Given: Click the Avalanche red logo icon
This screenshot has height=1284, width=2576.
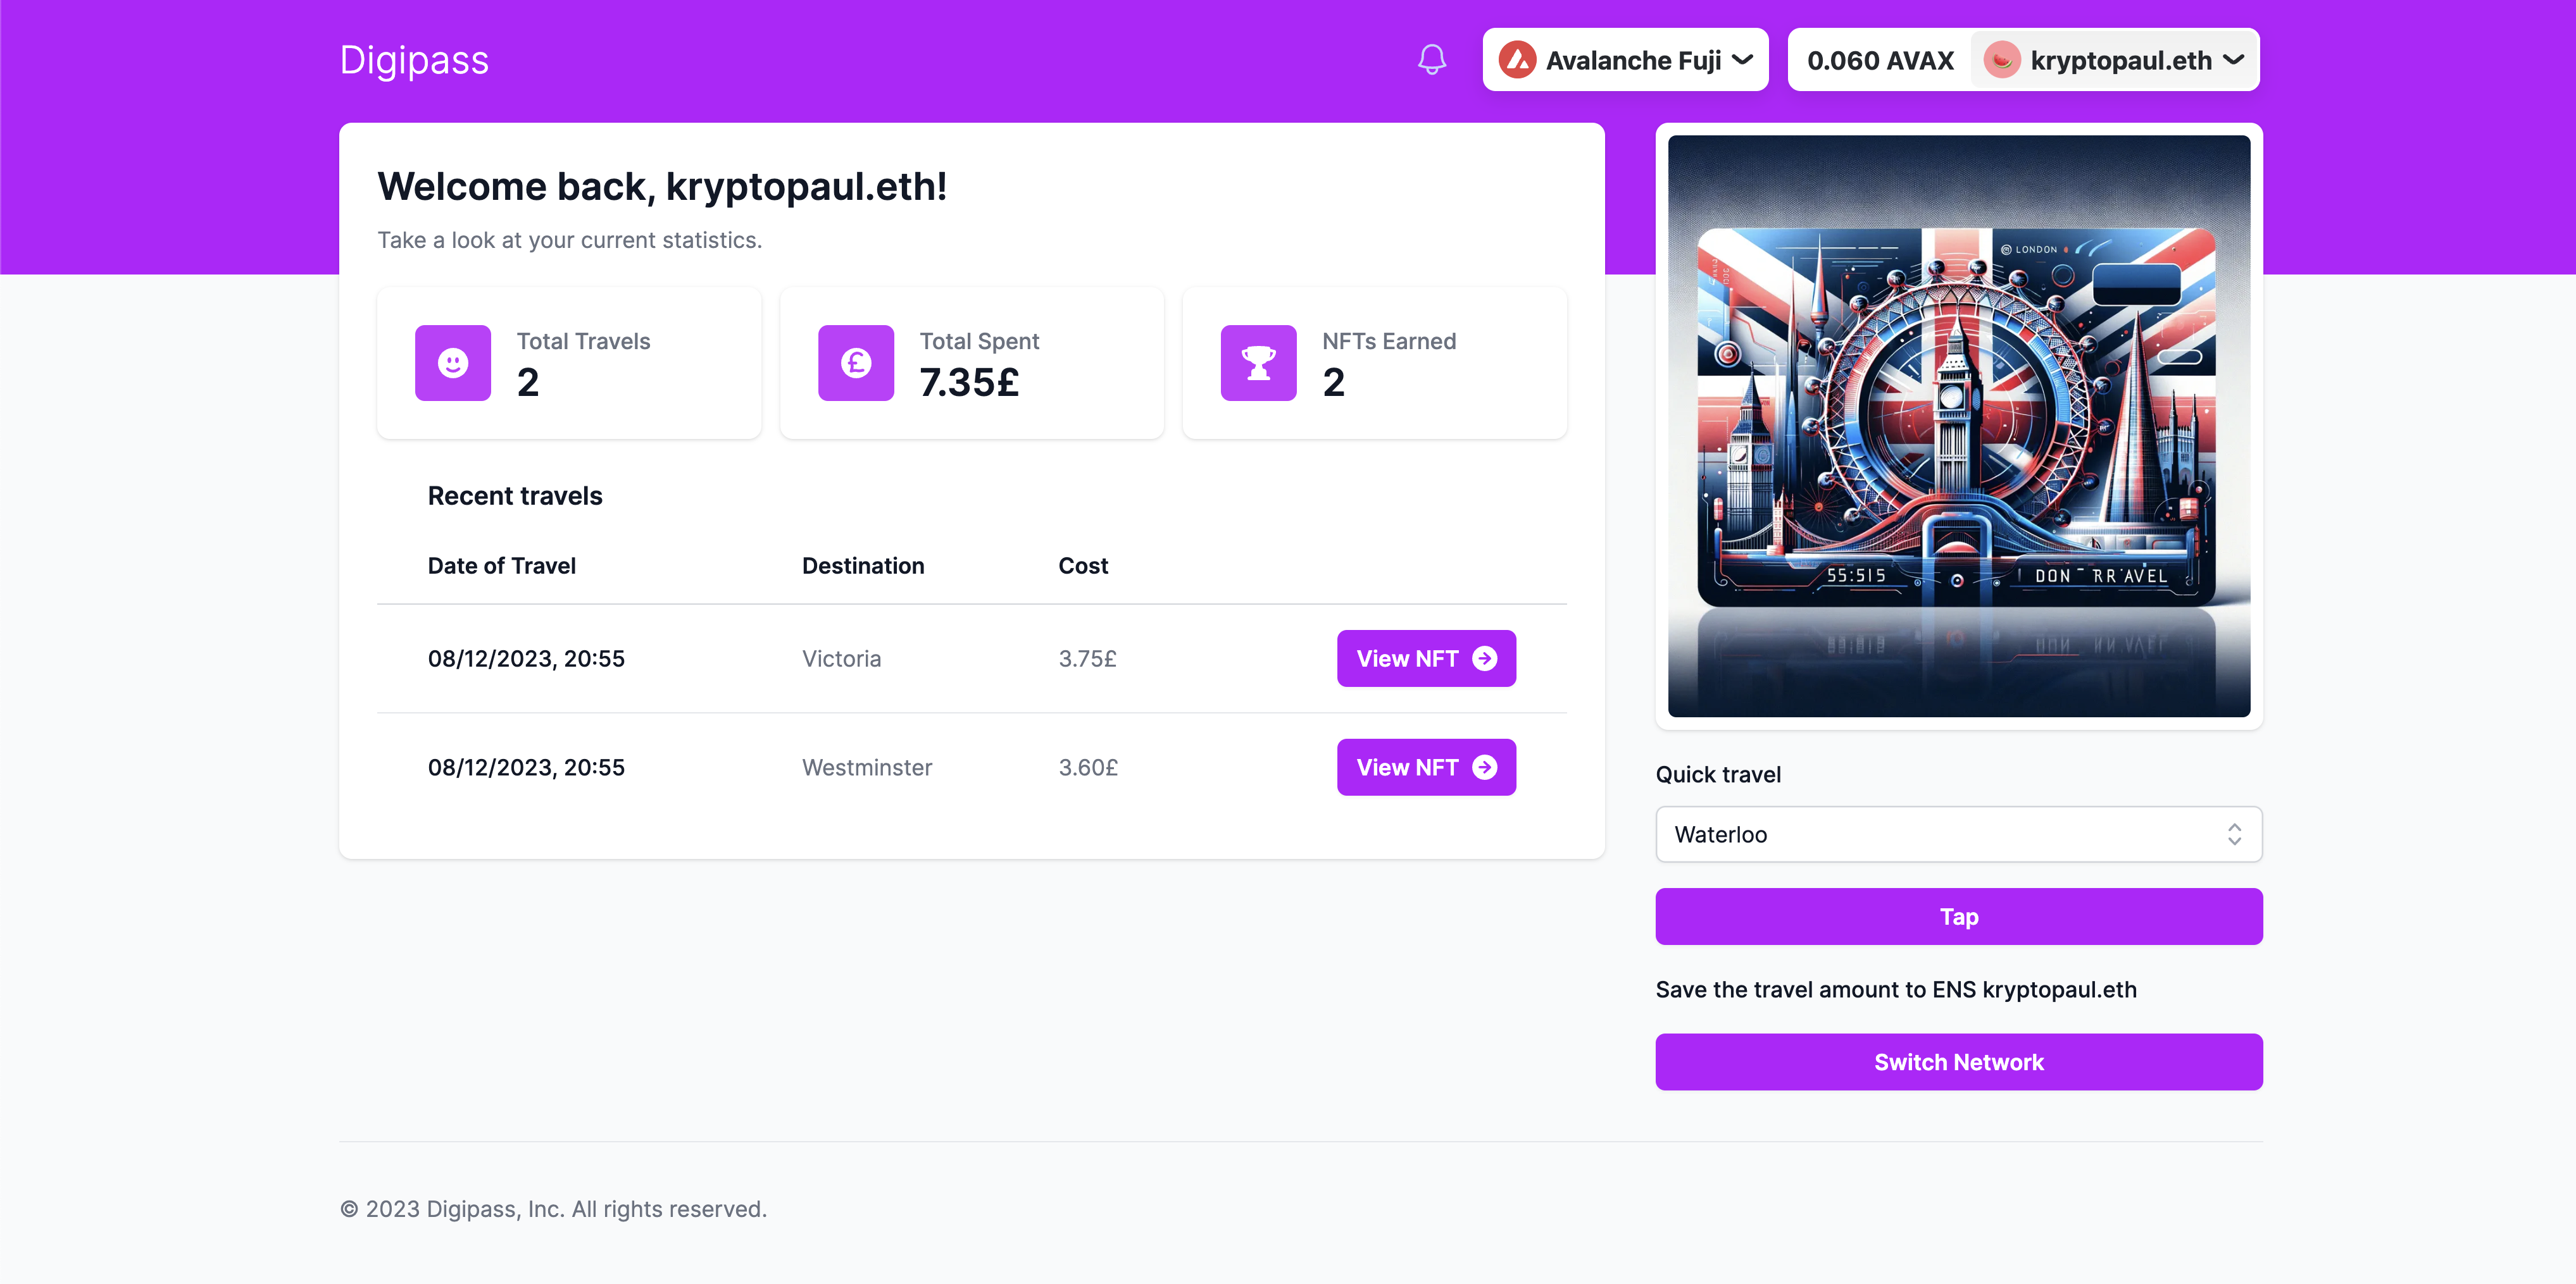Looking at the screenshot, I should click(x=1517, y=60).
